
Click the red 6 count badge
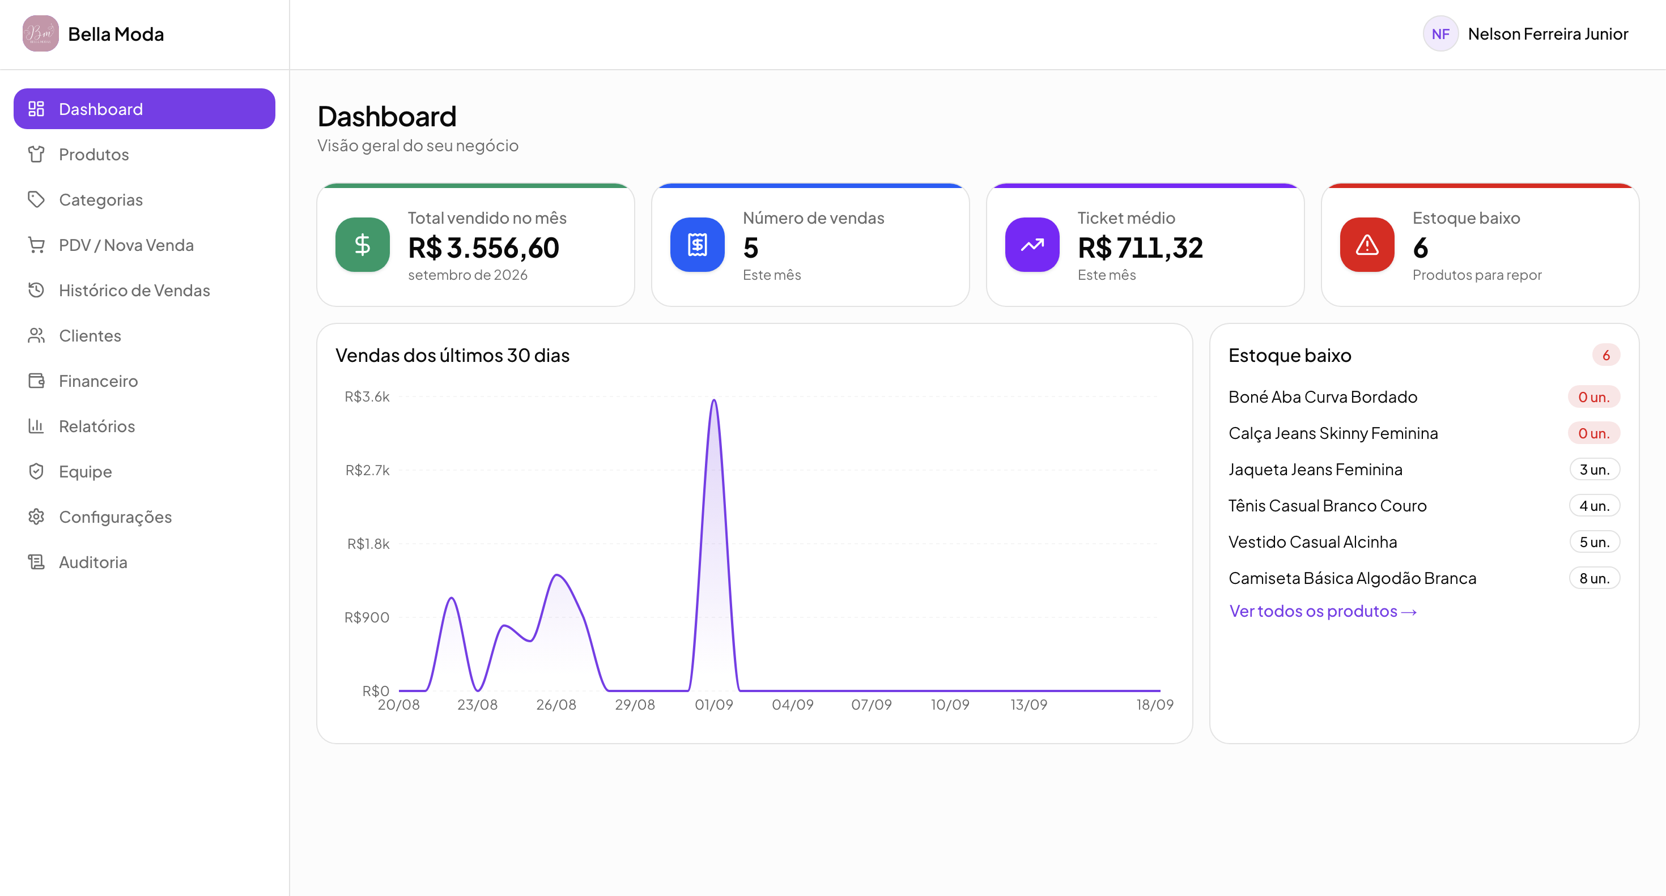click(1606, 355)
